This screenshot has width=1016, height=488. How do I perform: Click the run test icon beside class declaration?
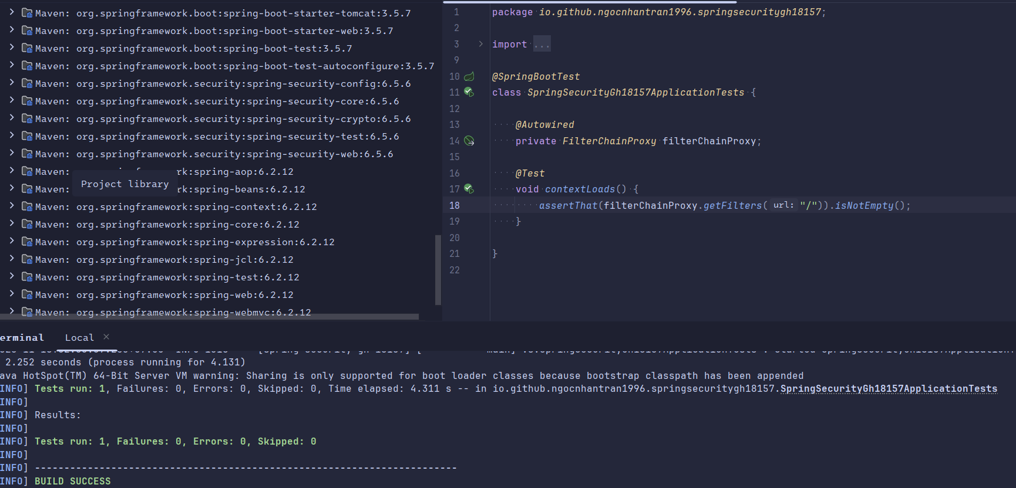[x=469, y=92]
